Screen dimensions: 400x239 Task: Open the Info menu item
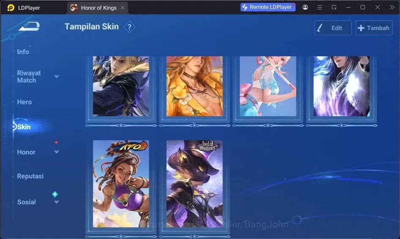pyautogui.click(x=23, y=52)
